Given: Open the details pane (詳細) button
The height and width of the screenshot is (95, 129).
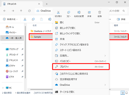Looking at the screenshot, I should coord(121,19).
